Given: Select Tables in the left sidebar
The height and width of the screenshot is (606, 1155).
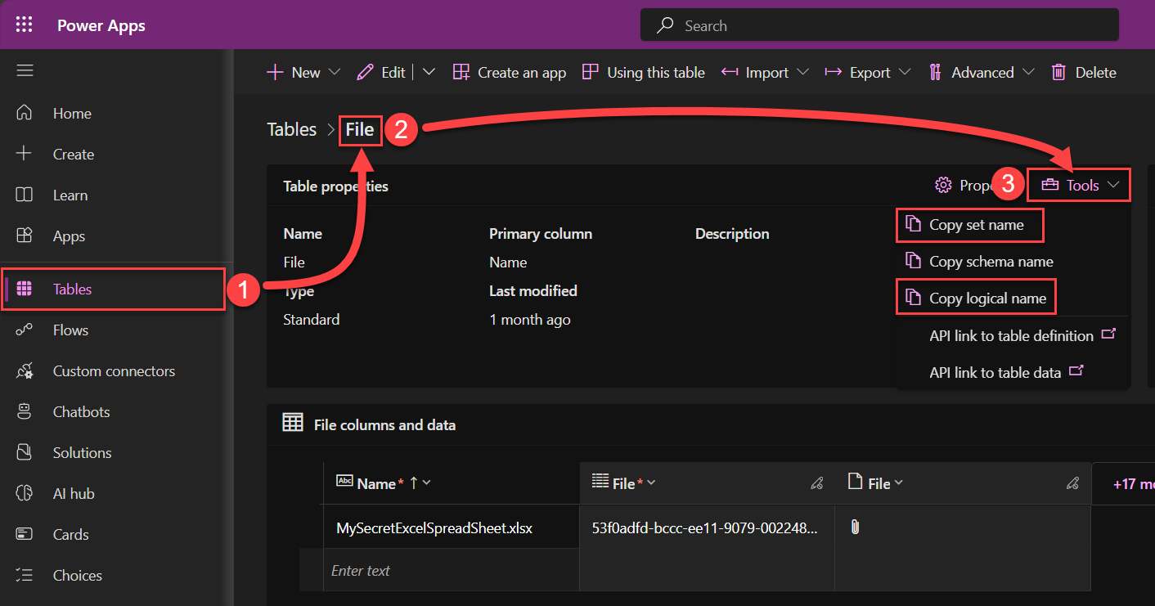Looking at the screenshot, I should click(73, 289).
